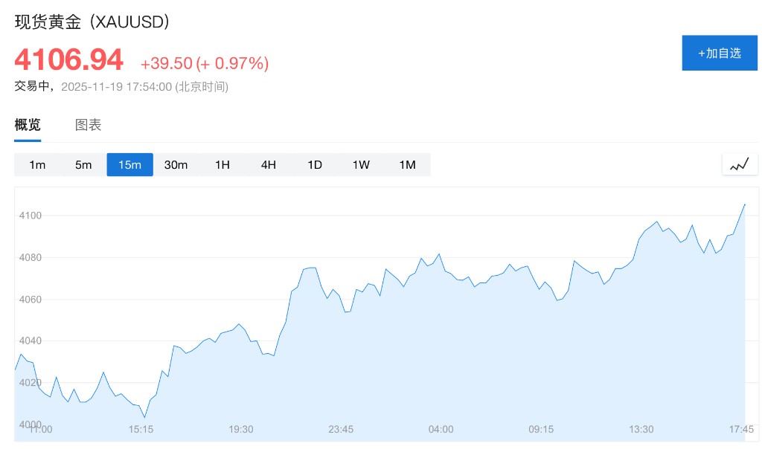This screenshot has width=762, height=449.
Task: Change chart to 1D period
Action: [x=315, y=165]
